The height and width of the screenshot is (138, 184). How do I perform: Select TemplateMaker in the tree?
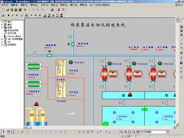(14, 36)
